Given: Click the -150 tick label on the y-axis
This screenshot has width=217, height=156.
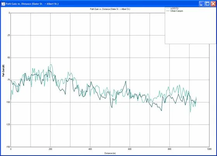Looking at the screenshot, I should (8, 147).
